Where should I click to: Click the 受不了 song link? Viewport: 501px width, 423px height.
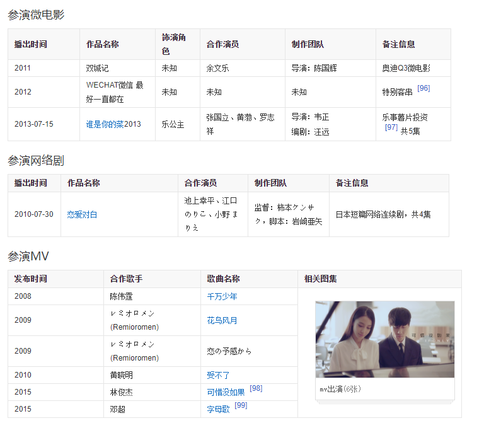(x=218, y=375)
